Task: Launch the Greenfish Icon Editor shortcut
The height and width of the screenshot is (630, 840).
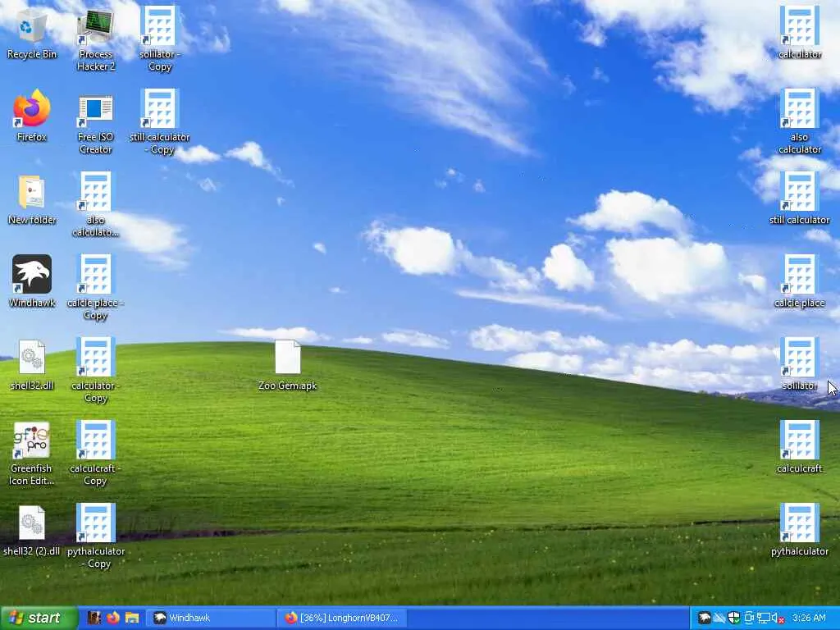Action: [x=32, y=454]
